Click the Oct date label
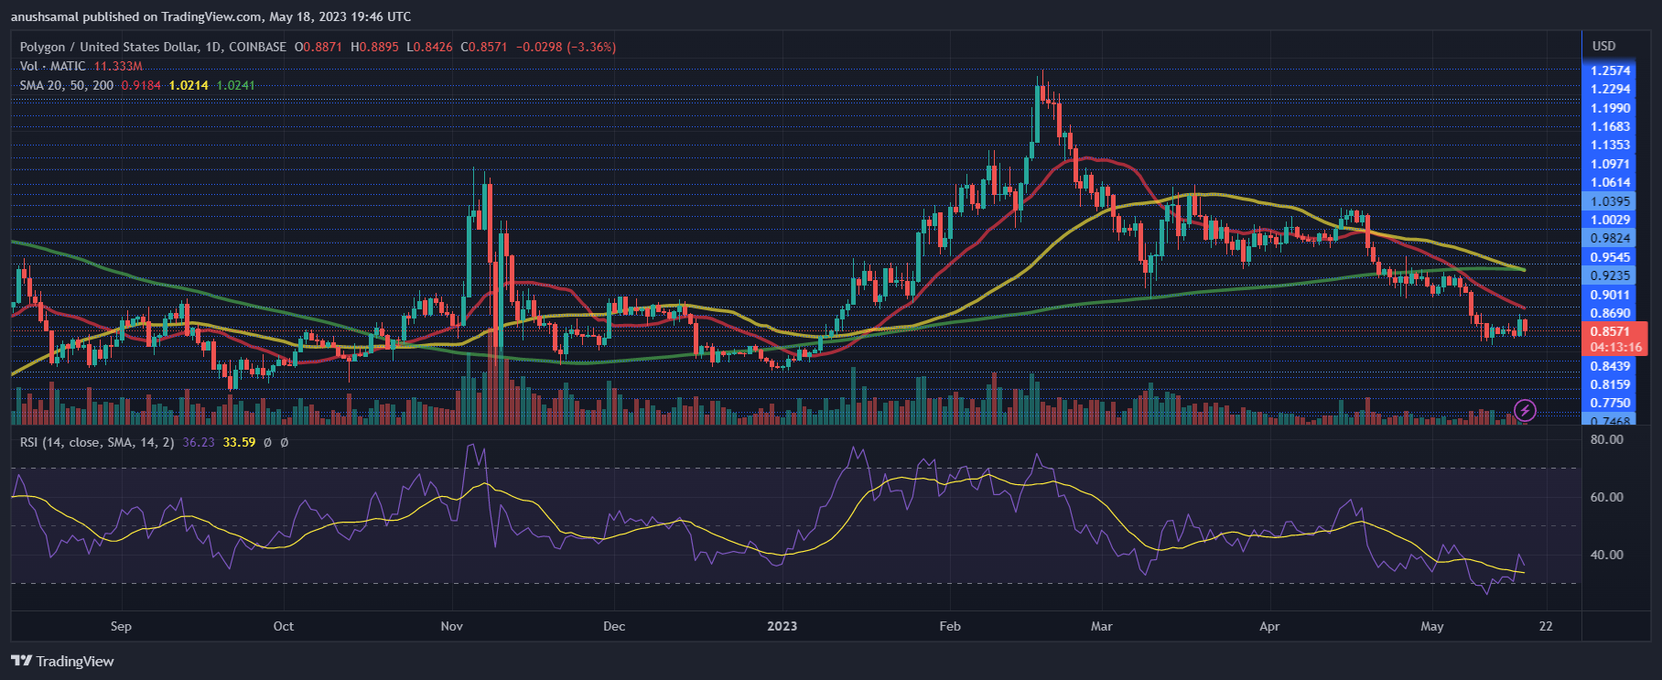The image size is (1662, 680). coord(284,626)
